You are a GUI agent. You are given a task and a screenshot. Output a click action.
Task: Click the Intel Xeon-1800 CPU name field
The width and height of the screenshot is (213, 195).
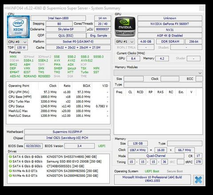pyautogui.click(x=58, y=18)
